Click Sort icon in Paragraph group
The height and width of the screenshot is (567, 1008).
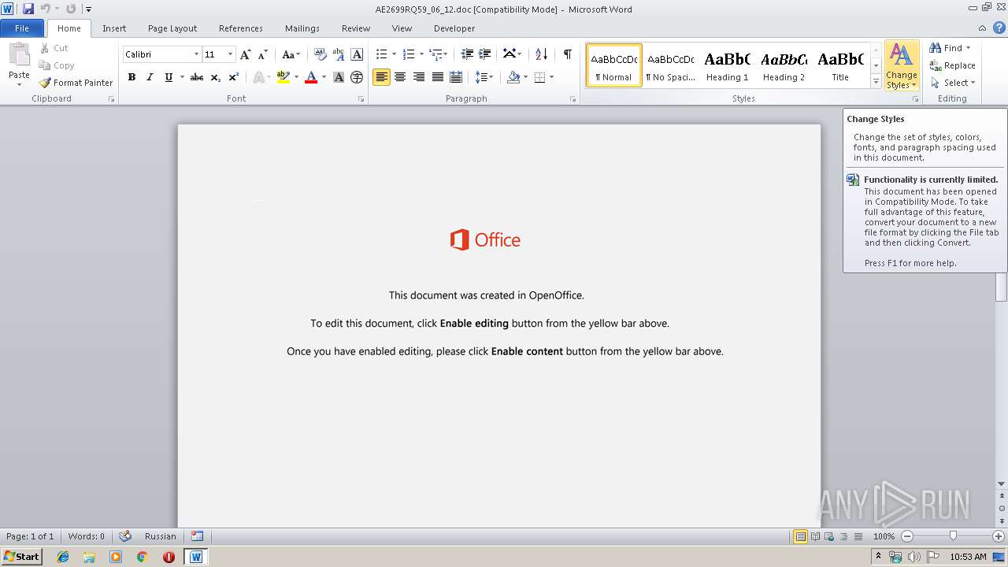541,54
